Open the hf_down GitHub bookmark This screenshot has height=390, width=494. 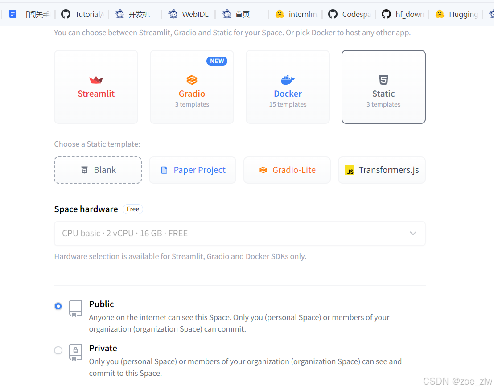coord(403,14)
